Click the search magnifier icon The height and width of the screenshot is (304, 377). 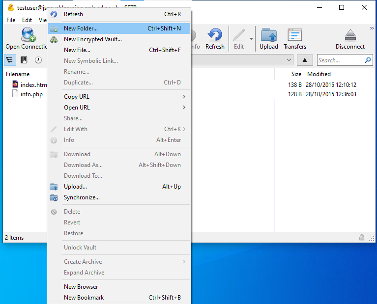[368, 60]
